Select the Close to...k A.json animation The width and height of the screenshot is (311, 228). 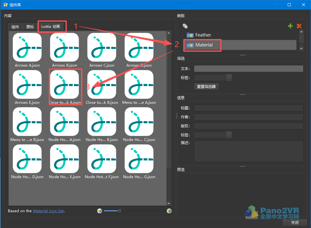click(65, 85)
